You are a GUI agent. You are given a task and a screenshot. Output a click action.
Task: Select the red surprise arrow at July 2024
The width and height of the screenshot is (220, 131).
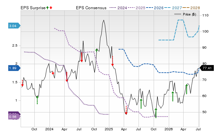[x=82, y=57]
